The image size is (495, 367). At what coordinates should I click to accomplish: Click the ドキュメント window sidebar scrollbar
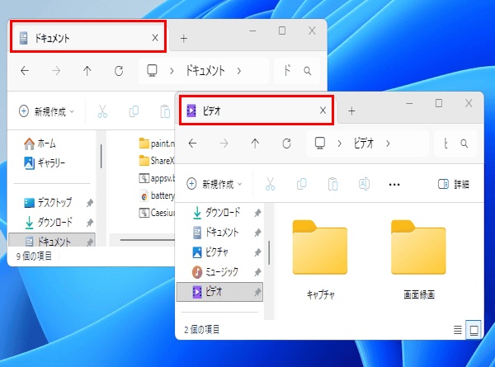[101, 156]
